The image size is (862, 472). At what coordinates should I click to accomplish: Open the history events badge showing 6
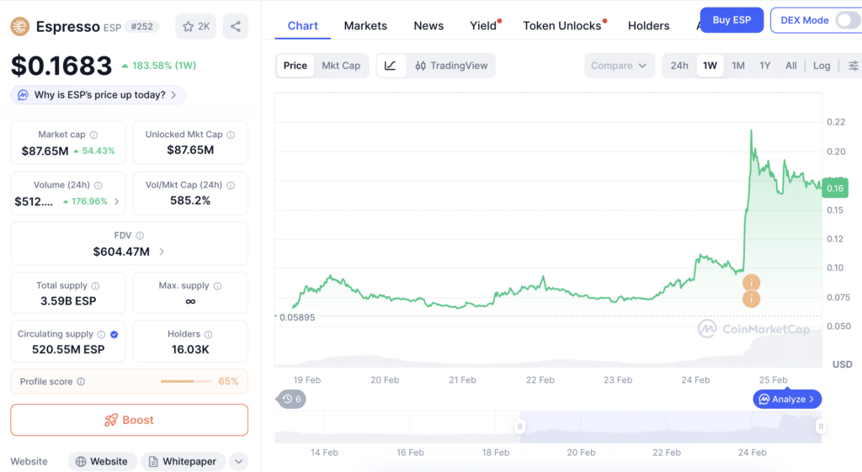290,399
